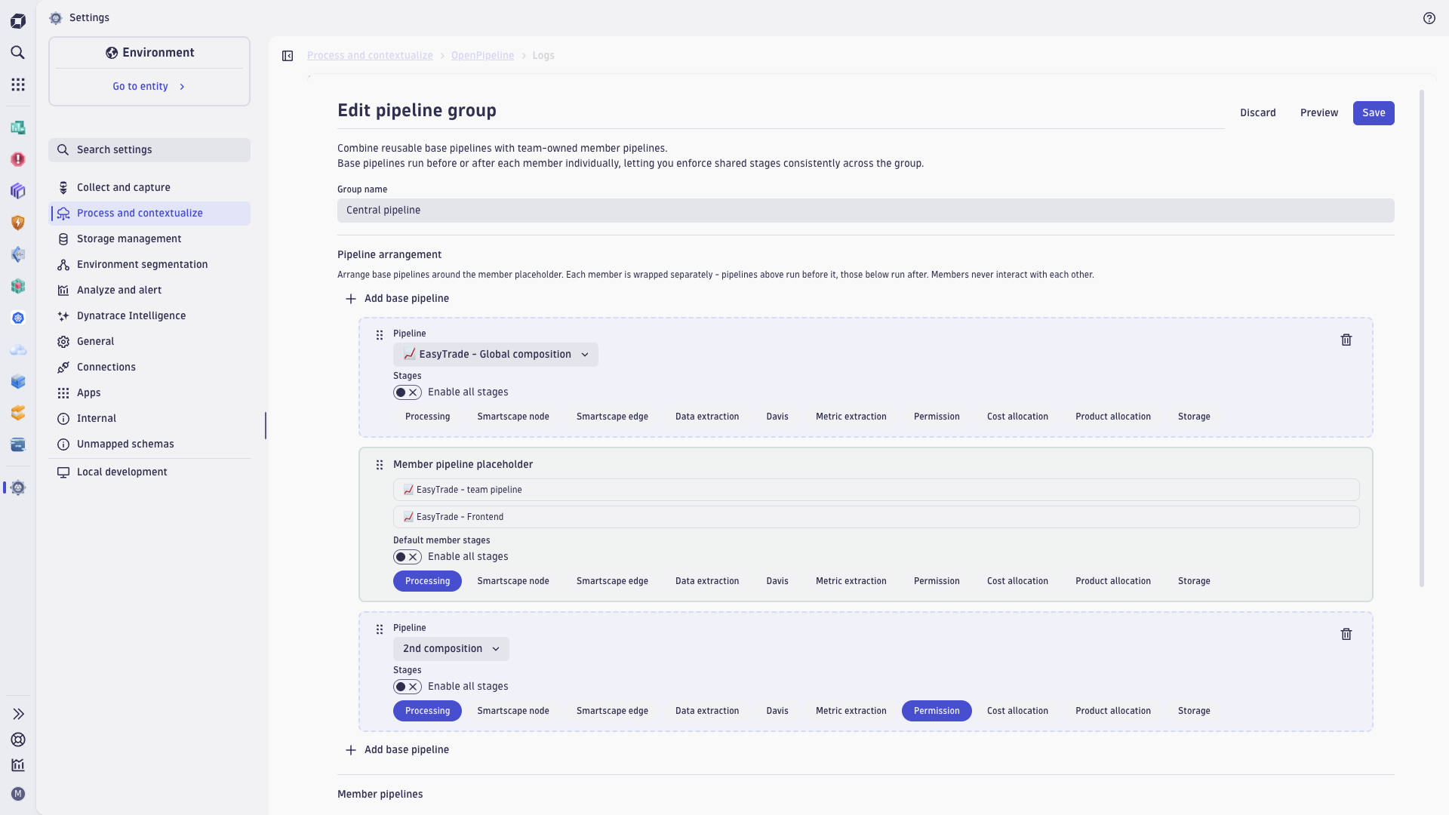Go to Process and contextualize breadcrumb
Image resolution: width=1449 pixels, height=815 pixels.
370,56
